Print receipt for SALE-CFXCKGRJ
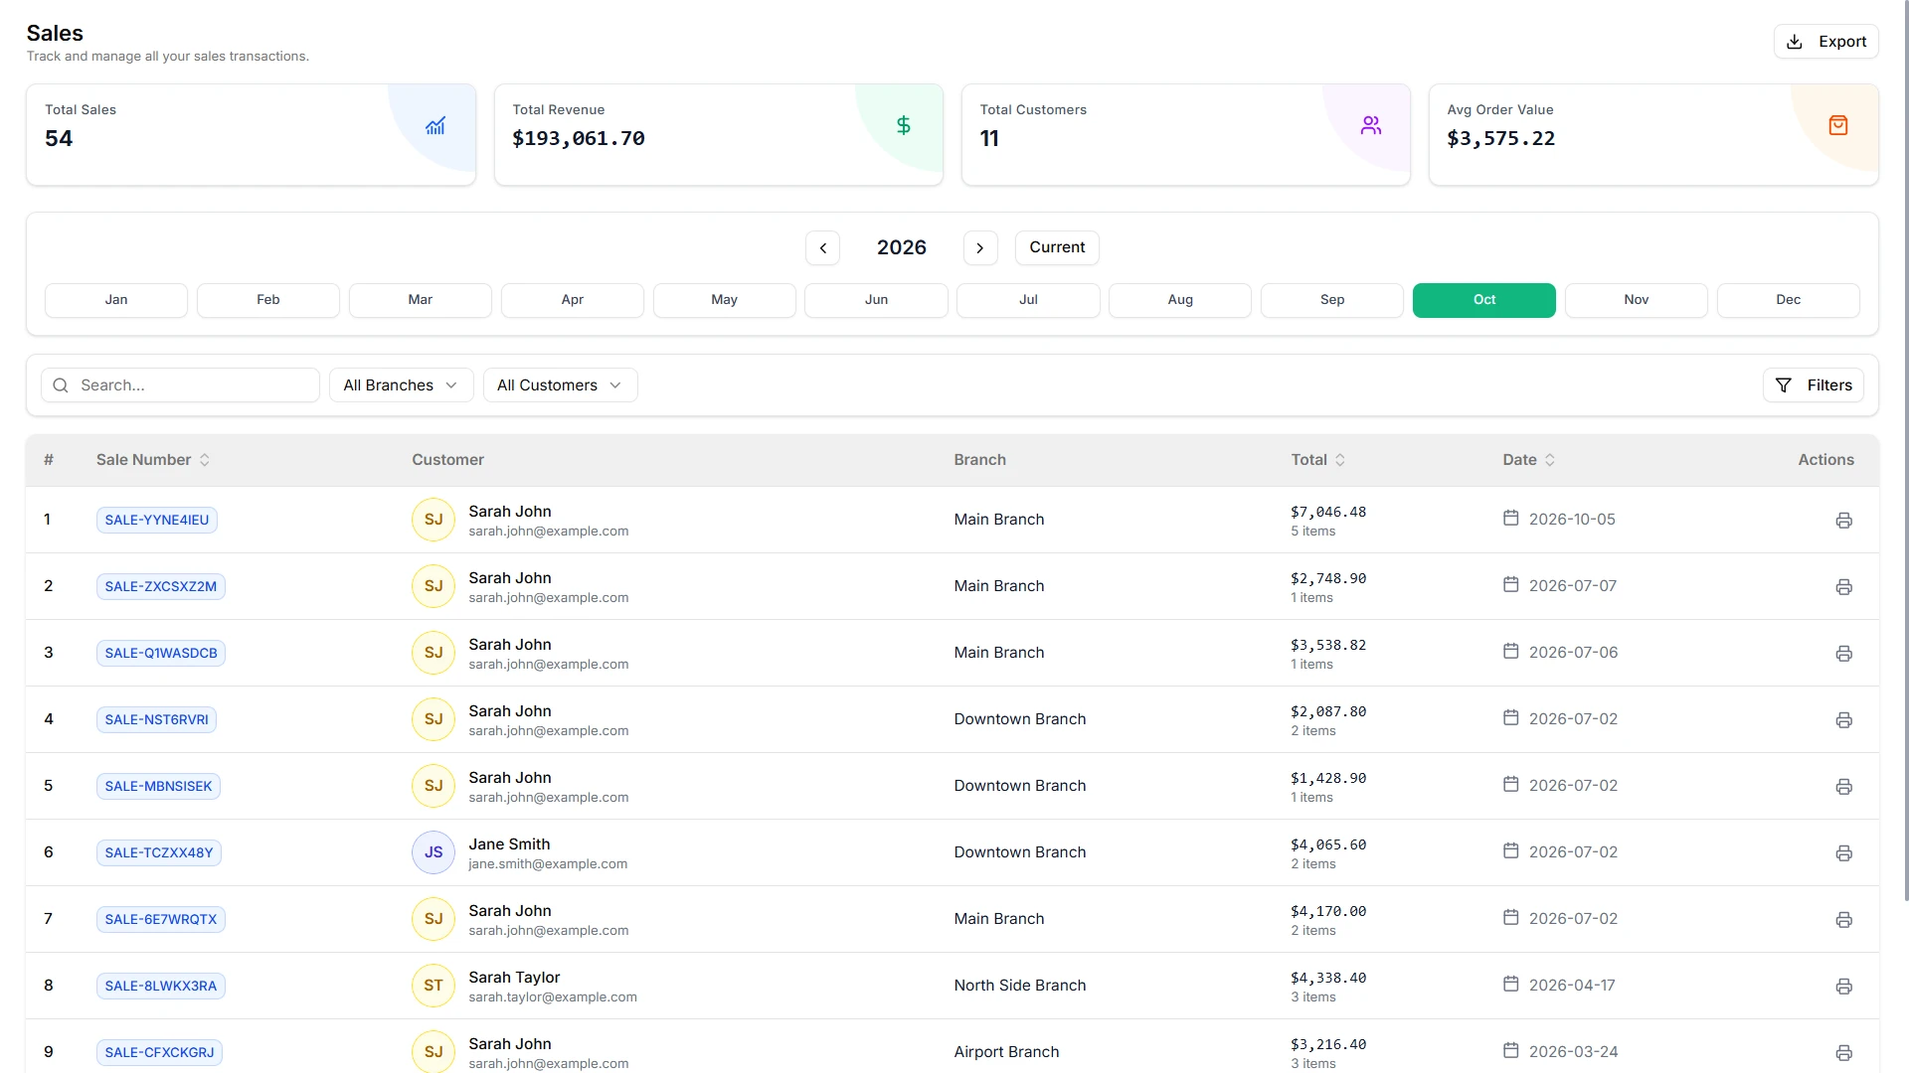 pos(1843,1053)
